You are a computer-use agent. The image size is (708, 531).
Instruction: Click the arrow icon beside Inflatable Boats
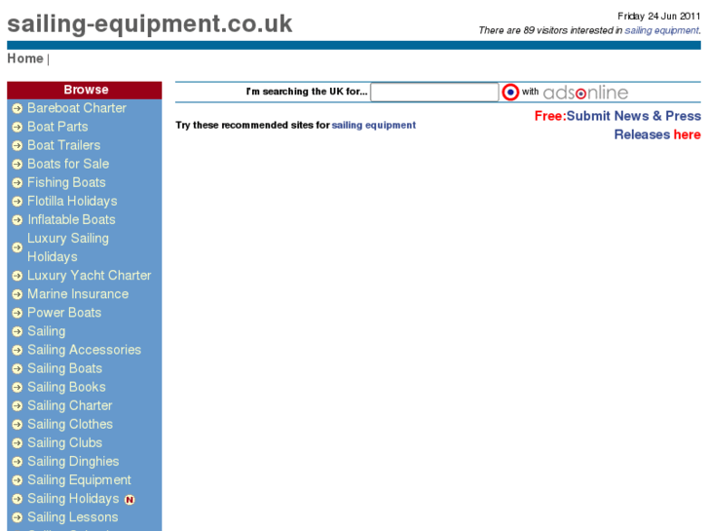pos(18,220)
